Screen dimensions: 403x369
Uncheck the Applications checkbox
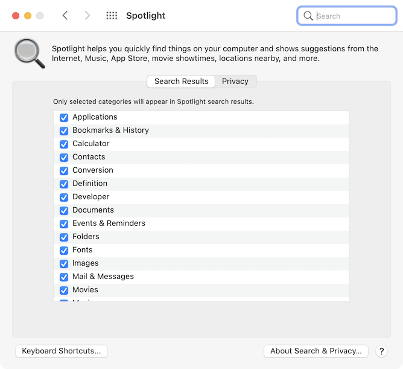pyautogui.click(x=64, y=118)
